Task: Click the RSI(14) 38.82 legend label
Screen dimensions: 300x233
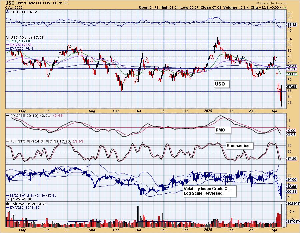Action: pyautogui.click(x=24, y=12)
